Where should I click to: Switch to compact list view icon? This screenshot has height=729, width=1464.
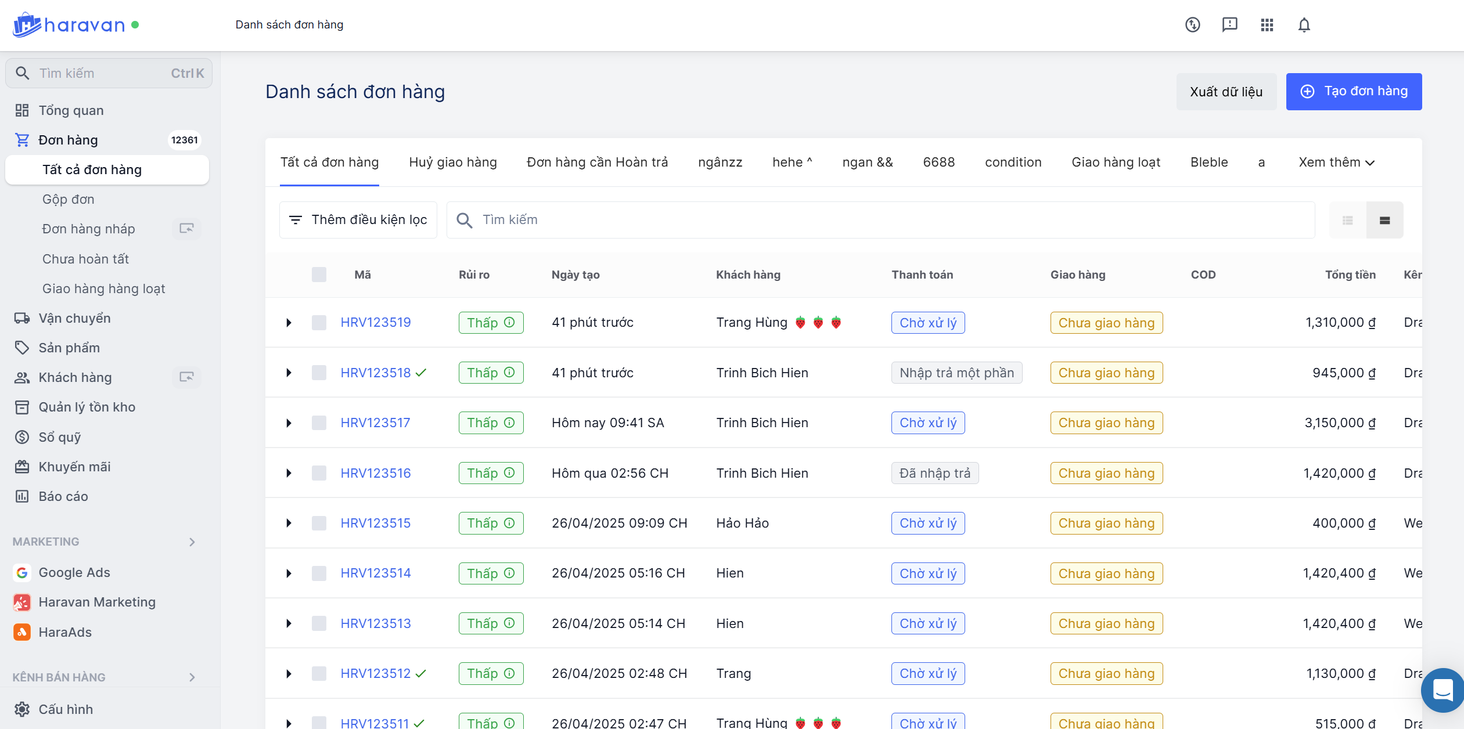[x=1347, y=220]
